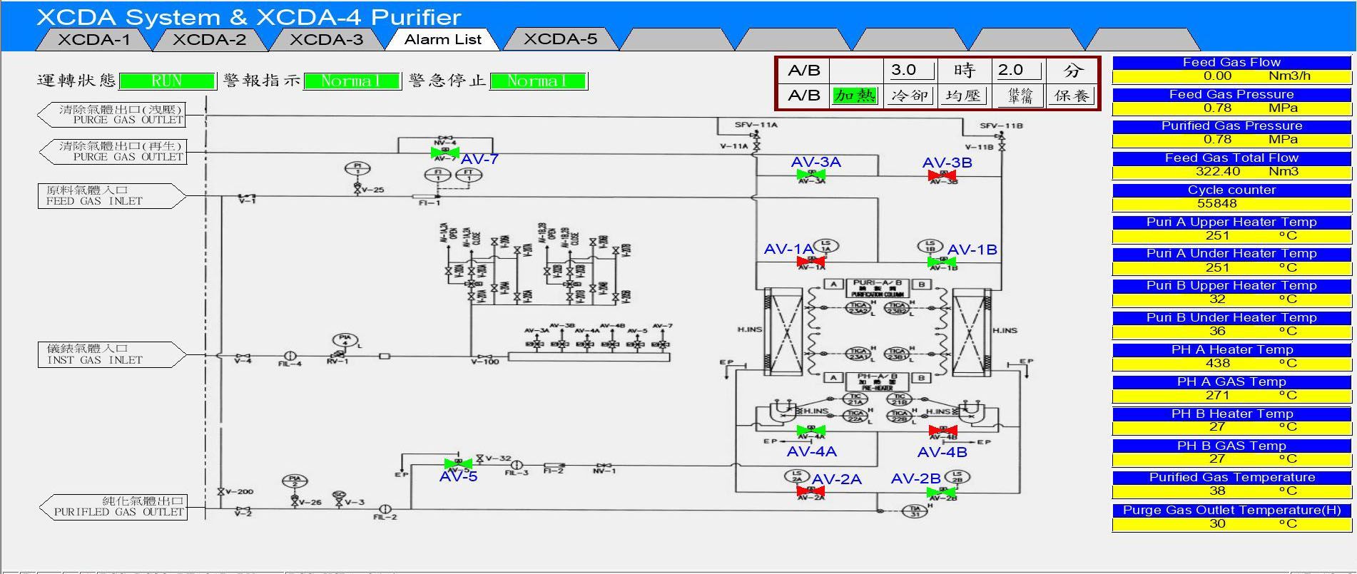1357x574 pixels.
Task: Click the Feed Gas Pressure value
Action: pos(1231,108)
